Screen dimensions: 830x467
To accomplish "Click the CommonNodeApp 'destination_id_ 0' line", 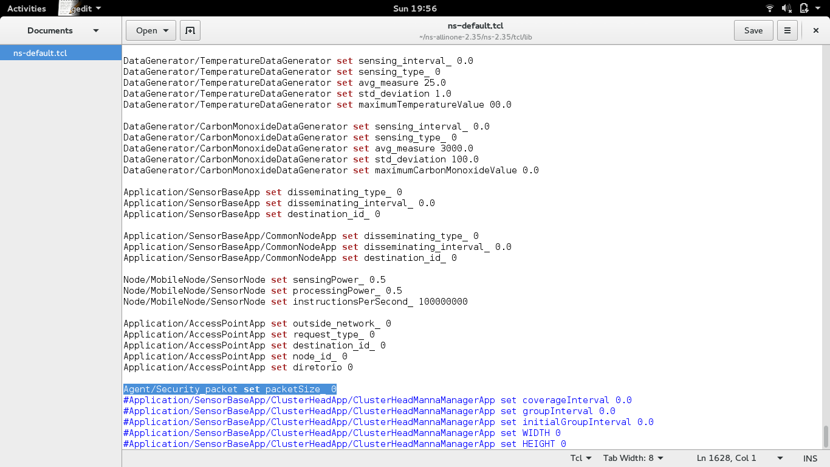I will point(290,258).
